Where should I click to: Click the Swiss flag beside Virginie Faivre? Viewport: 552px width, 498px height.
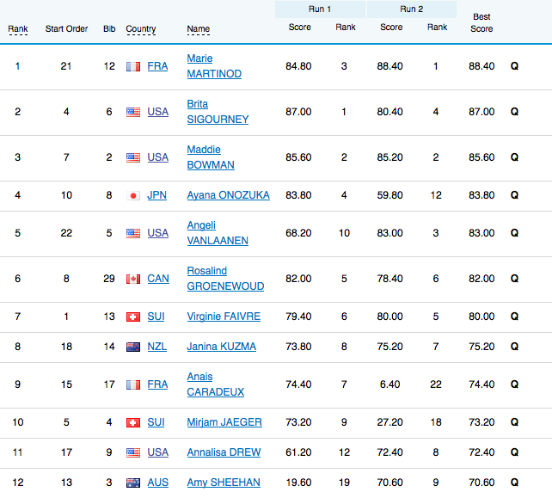133,317
